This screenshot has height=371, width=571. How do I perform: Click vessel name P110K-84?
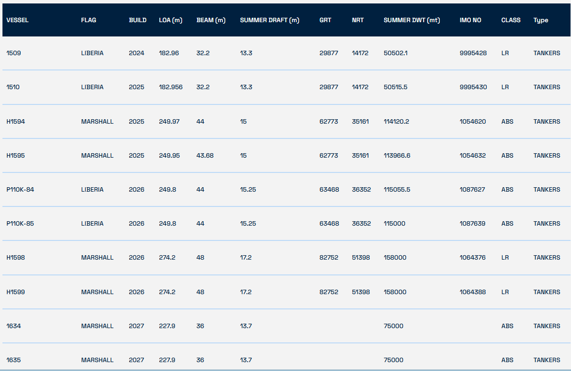[20, 189]
